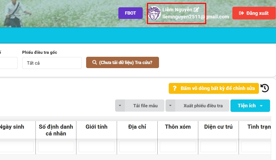Viewport: 276px width, 160px height.
Task: Open the Phiếu điều tra gốc dropdown
Action: click(52, 63)
